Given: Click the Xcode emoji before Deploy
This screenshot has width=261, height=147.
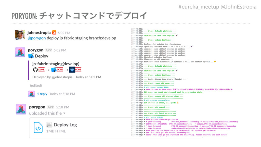Looking at the screenshot, I should tap(31, 56).
